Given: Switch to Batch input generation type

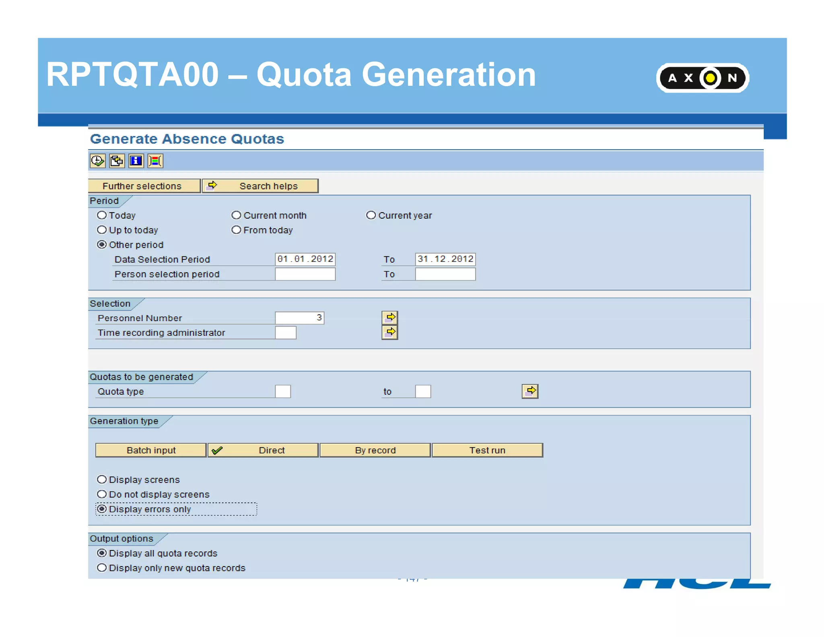Looking at the screenshot, I should 151,450.
